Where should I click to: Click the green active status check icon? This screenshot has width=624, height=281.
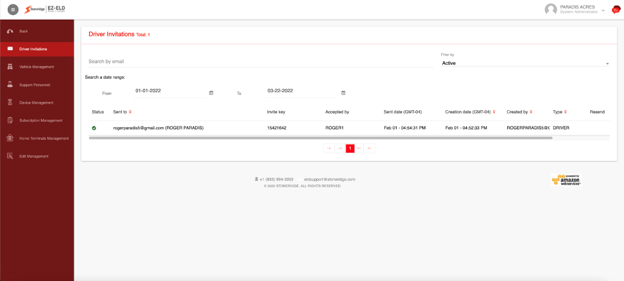[x=94, y=128]
